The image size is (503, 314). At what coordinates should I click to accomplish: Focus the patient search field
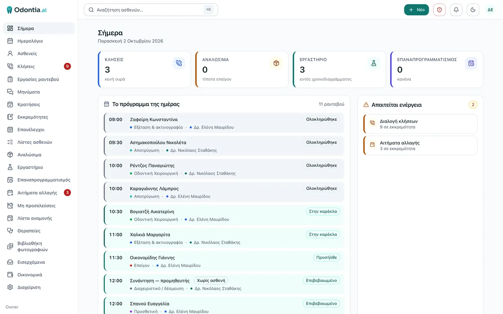pos(151,10)
